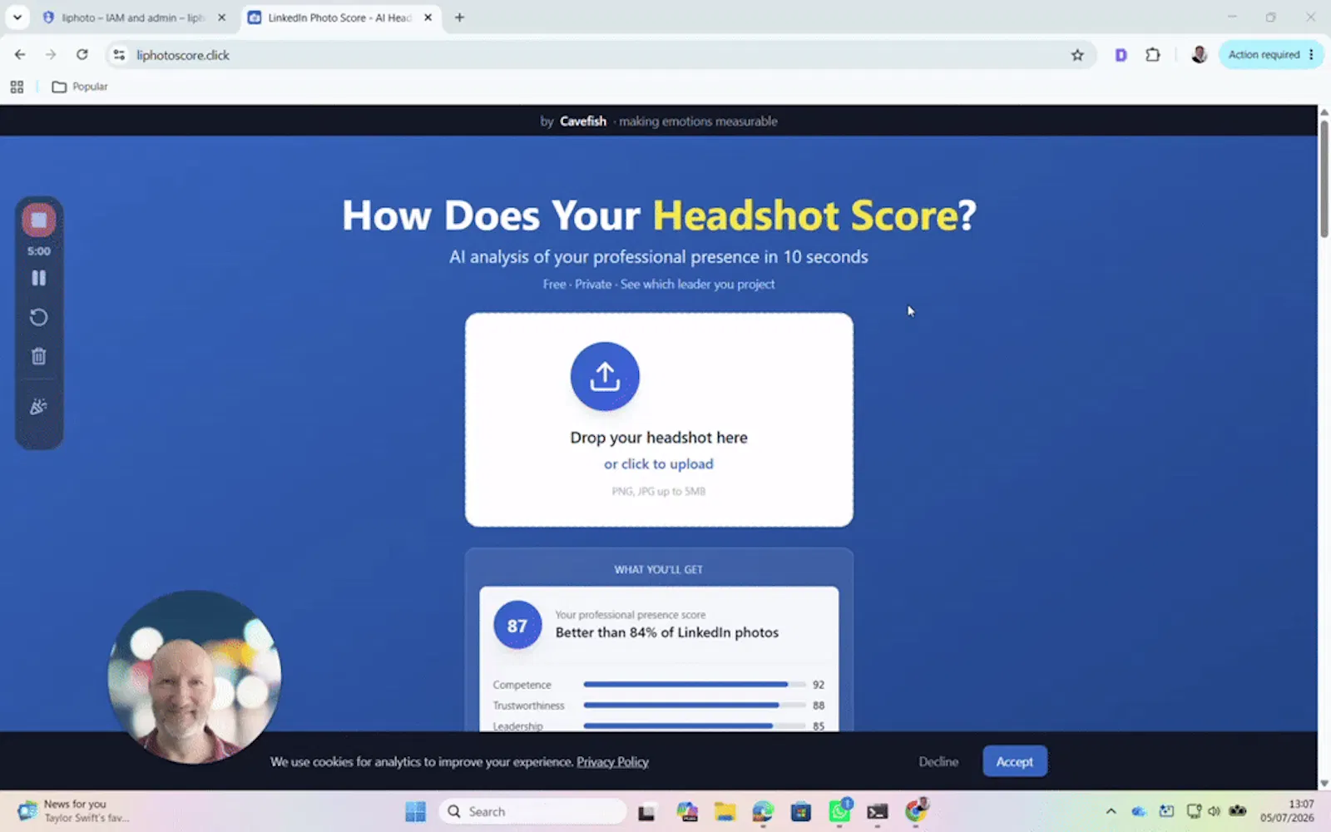This screenshot has width=1331, height=832.
Task: Show hidden system tray icons
Action: pos(1111,811)
